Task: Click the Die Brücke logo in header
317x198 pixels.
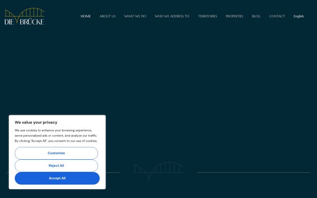Action: tap(25, 16)
